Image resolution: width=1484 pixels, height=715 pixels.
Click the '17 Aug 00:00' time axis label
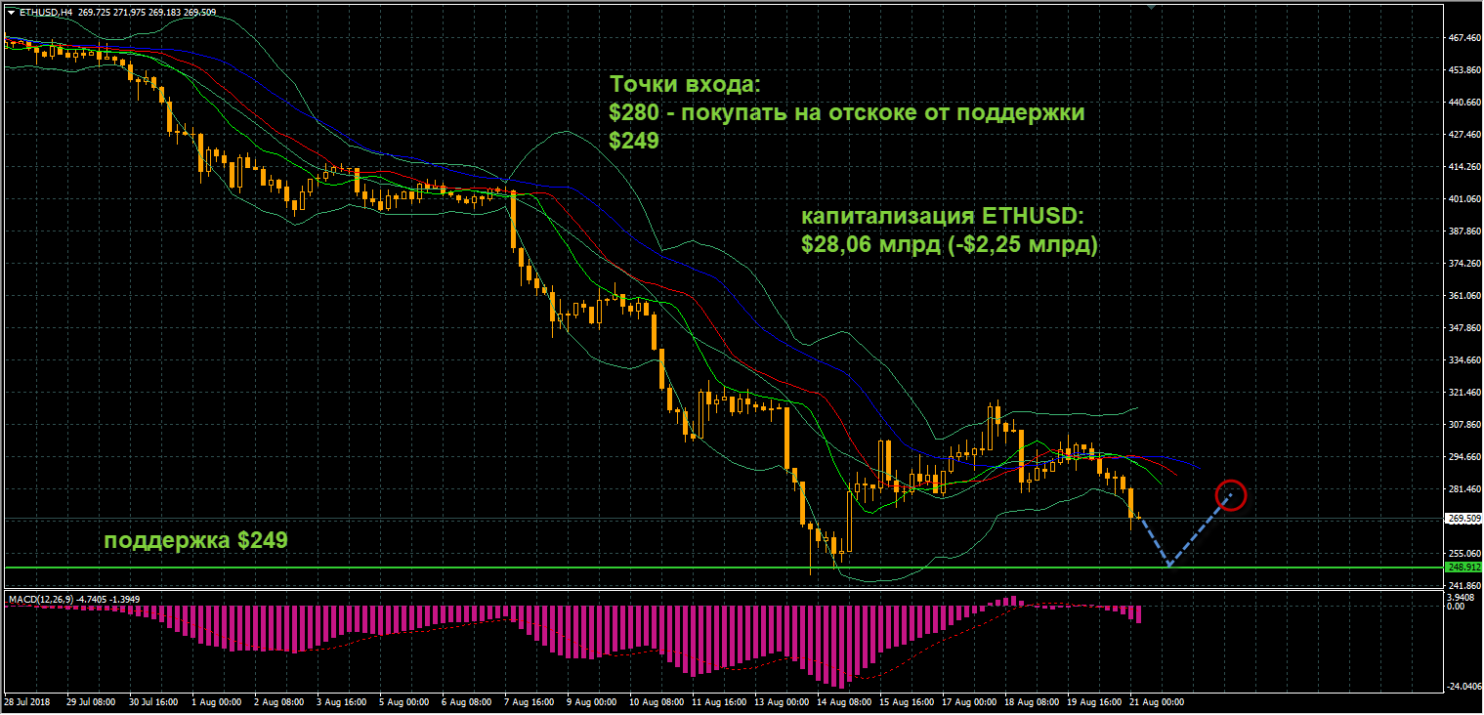(x=968, y=702)
